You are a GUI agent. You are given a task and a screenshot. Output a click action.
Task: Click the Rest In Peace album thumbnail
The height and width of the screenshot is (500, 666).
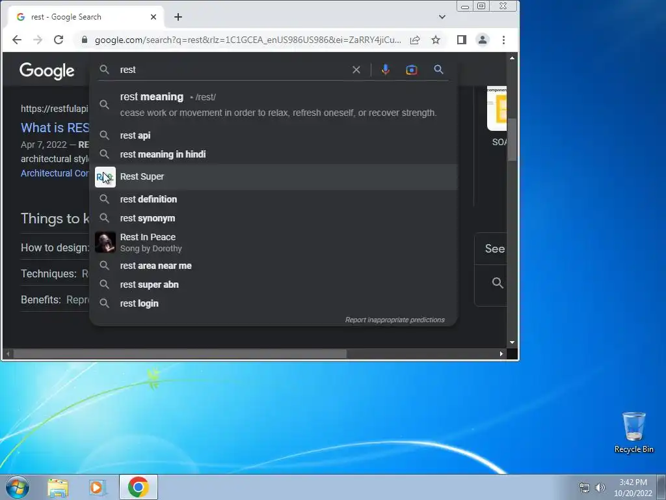pos(105,242)
